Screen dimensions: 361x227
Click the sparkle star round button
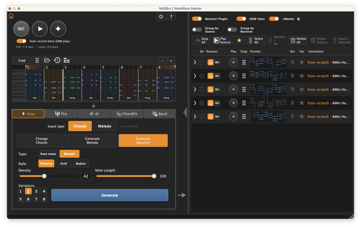58,29
